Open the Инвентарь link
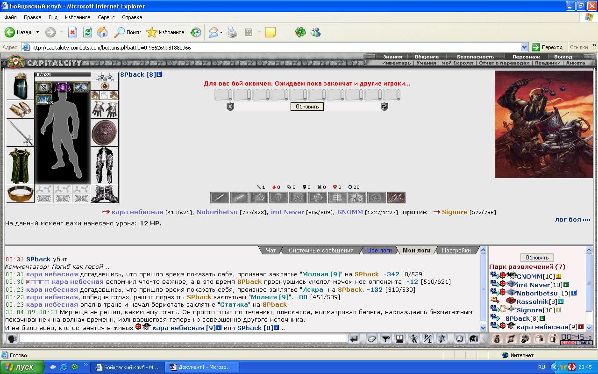Screen dimensions: 598x374 (397, 63)
